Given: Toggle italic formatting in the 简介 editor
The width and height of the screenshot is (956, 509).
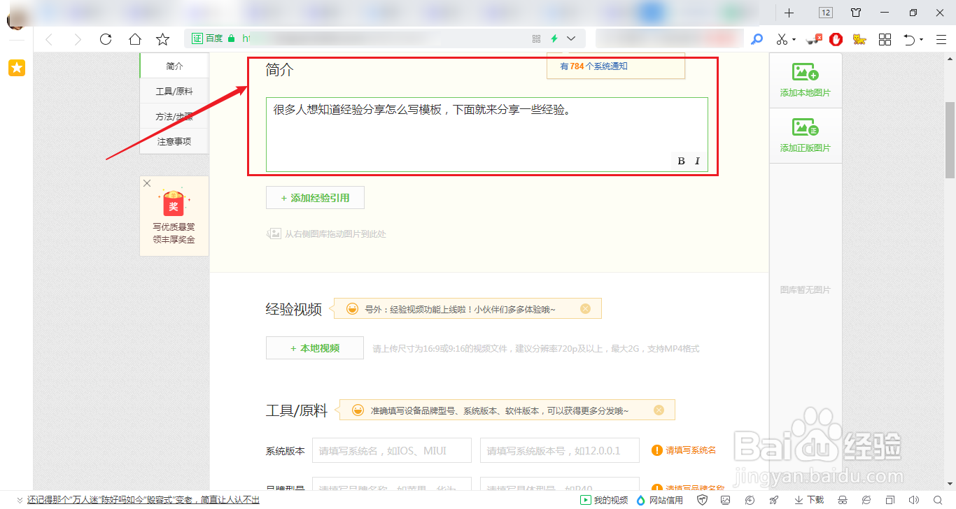Looking at the screenshot, I should click(696, 161).
